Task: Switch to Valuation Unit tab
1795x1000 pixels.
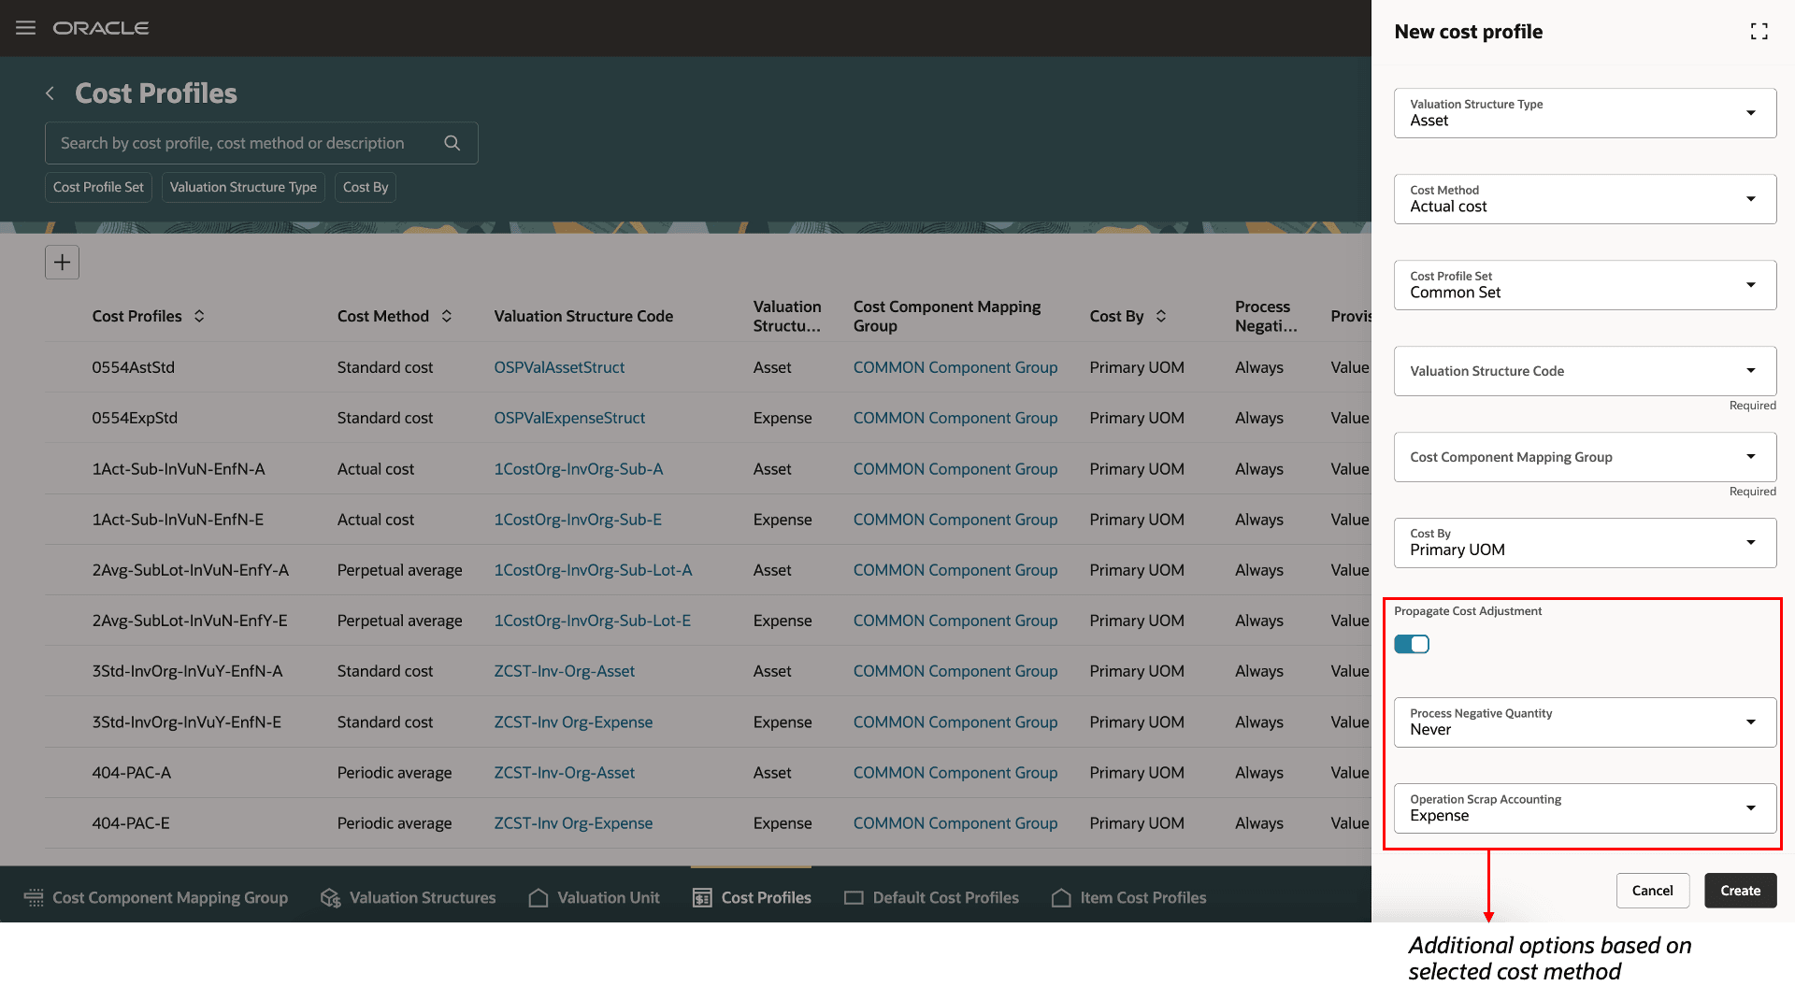Action: click(x=595, y=898)
